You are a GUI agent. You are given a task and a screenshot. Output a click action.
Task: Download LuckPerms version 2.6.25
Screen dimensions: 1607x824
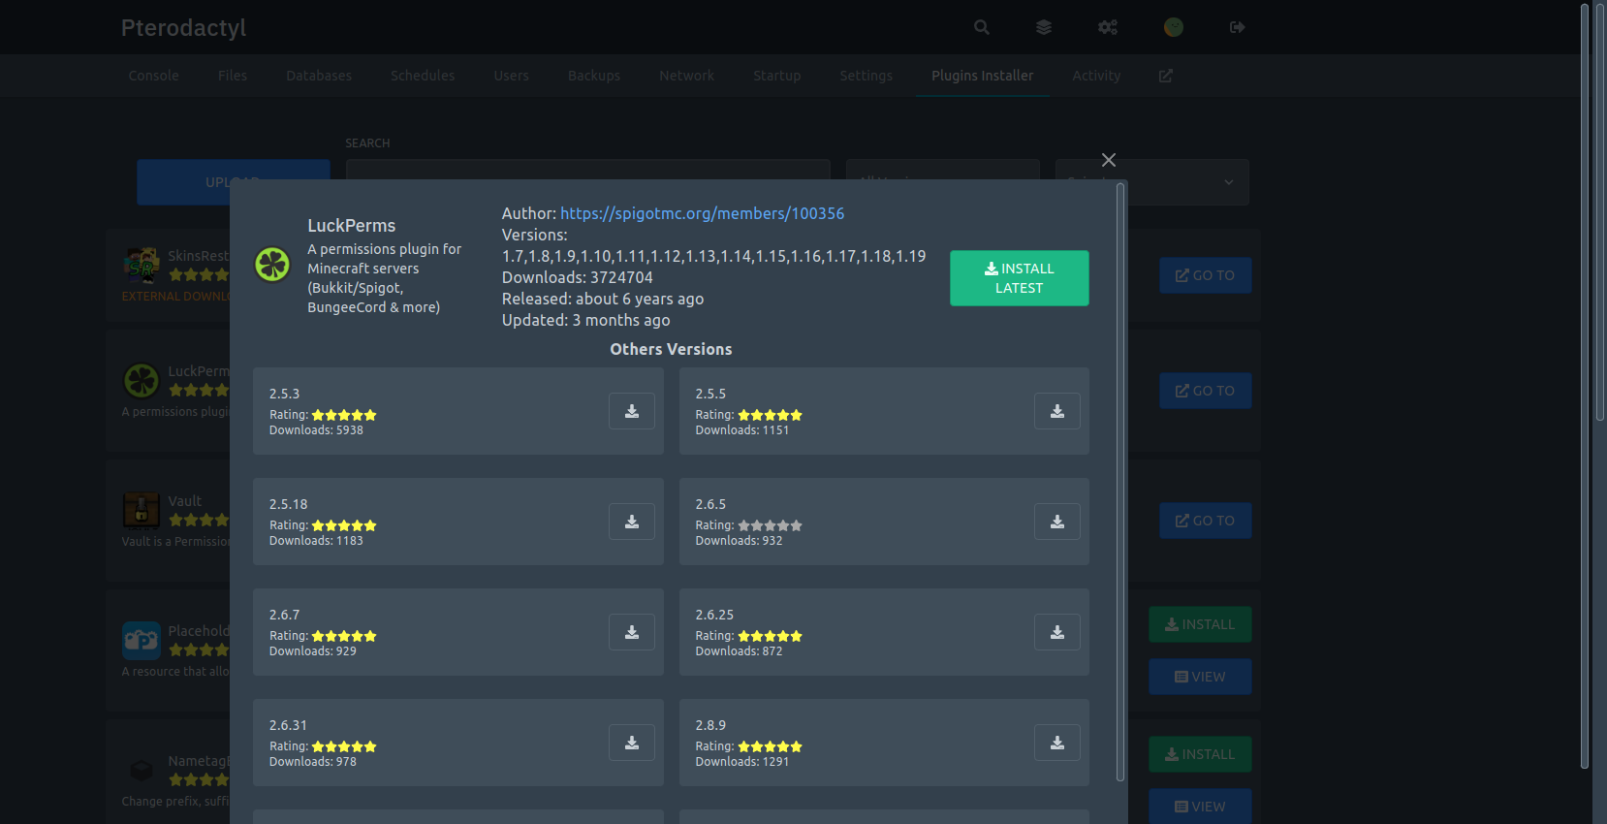1057,632
